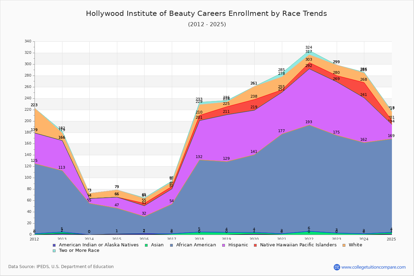Toggle the Asian series legend entry
The height and width of the screenshot is (276, 414).
[155, 245]
